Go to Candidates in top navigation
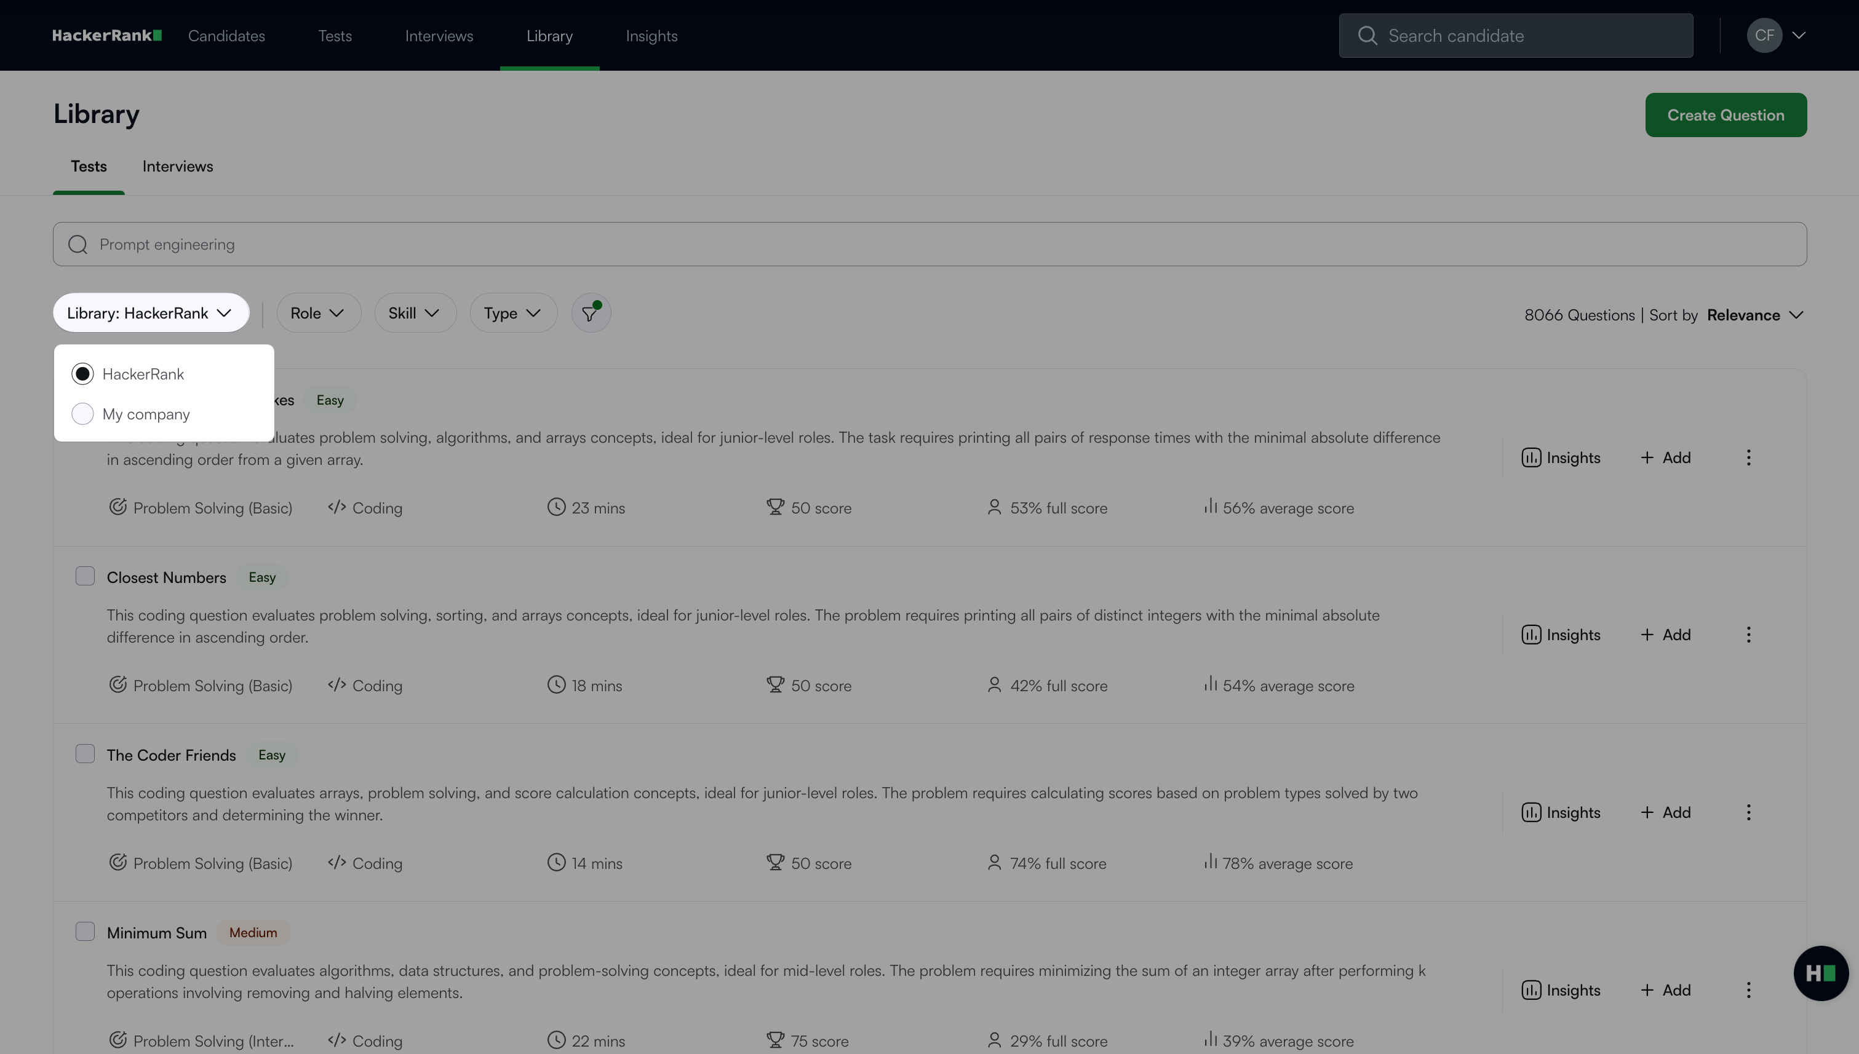This screenshot has width=1859, height=1054. [226, 36]
